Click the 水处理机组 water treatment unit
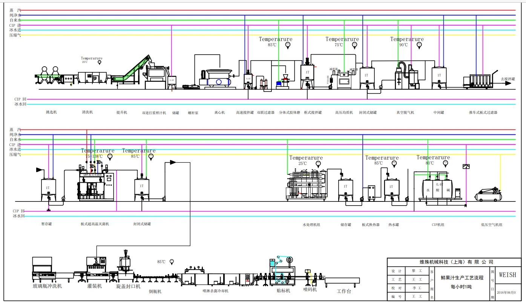The height and width of the screenshot is (305, 526). [x=306, y=183]
